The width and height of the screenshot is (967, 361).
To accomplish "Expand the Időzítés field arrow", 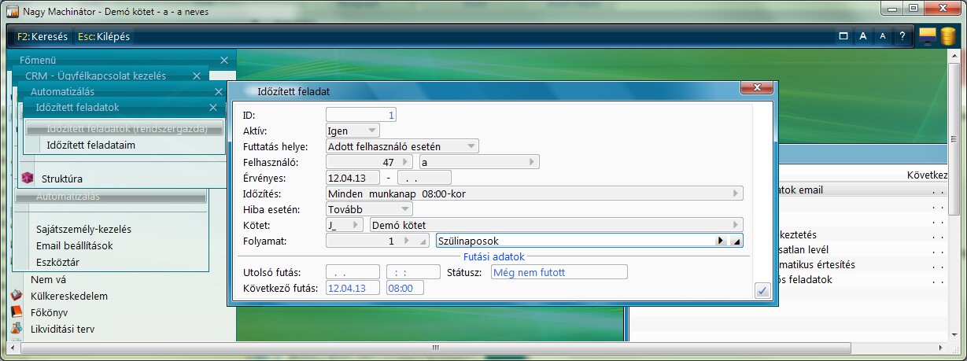I will pyautogui.click(x=736, y=193).
